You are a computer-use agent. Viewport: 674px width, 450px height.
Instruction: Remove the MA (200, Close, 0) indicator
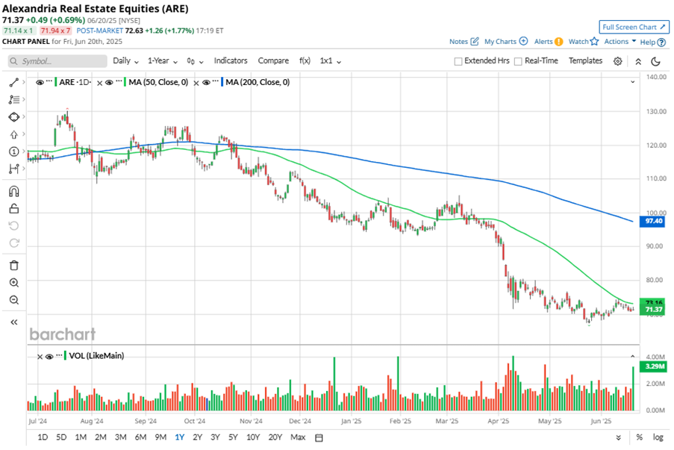click(196, 83)
